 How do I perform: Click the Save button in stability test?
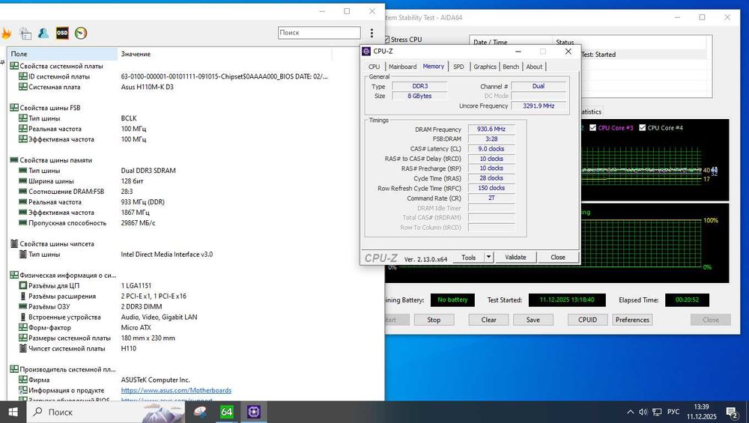[533, 320]
